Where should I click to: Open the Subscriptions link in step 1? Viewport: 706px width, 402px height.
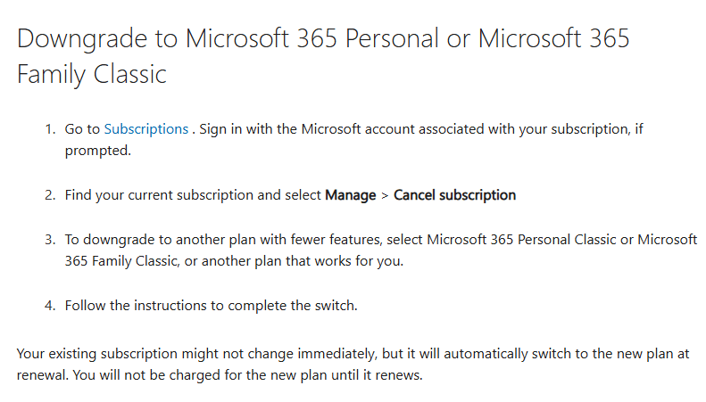pyautogui.click(x=145, y=129)
